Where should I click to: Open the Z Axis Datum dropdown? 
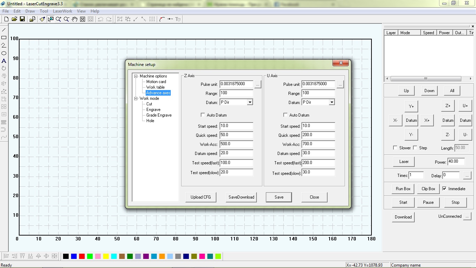coord(249,102)
